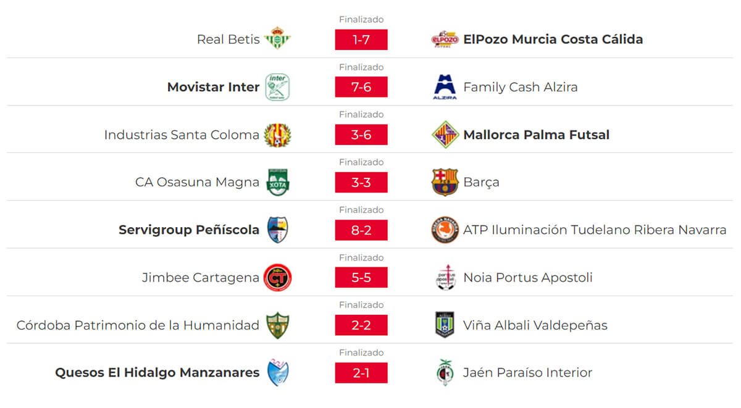Open Quesos El Hidalgo Manzanares link
The height and width of the screenshot is (408, 741).
[x=157, y=373]
